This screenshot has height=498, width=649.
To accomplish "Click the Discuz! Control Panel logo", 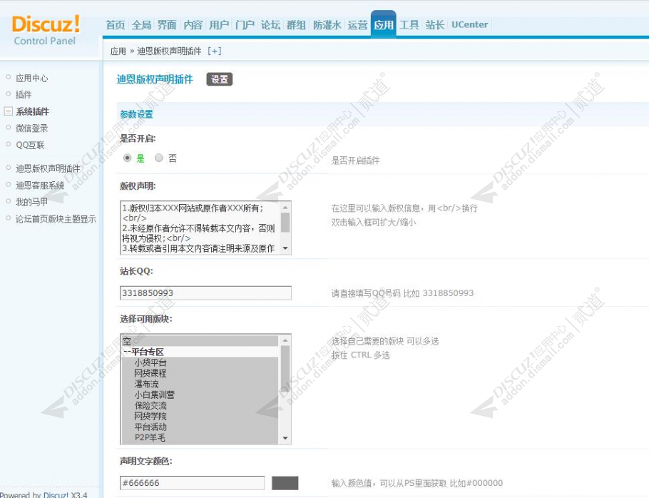I will click(46, 30).
